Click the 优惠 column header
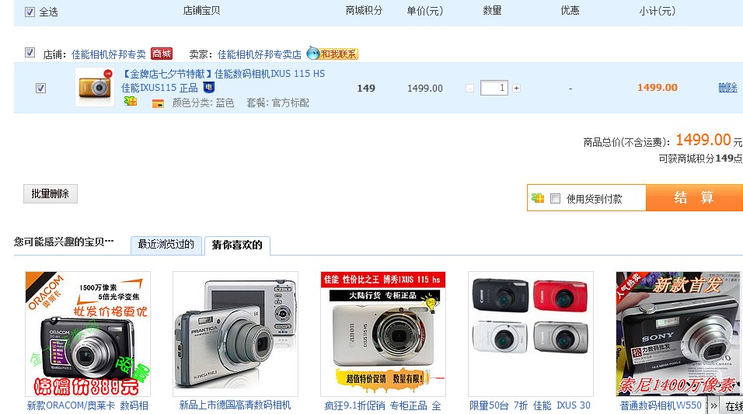Screen dimensions: 743x414 [x=570, y=10]
